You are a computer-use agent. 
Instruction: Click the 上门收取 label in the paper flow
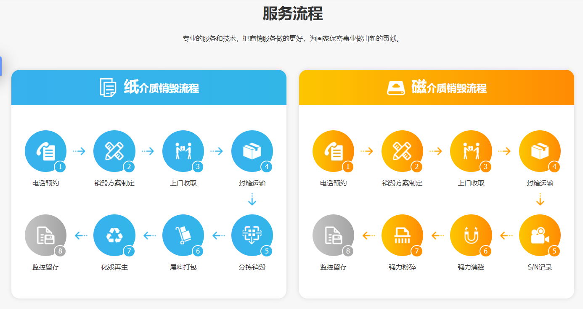click(x=183, y=183)
